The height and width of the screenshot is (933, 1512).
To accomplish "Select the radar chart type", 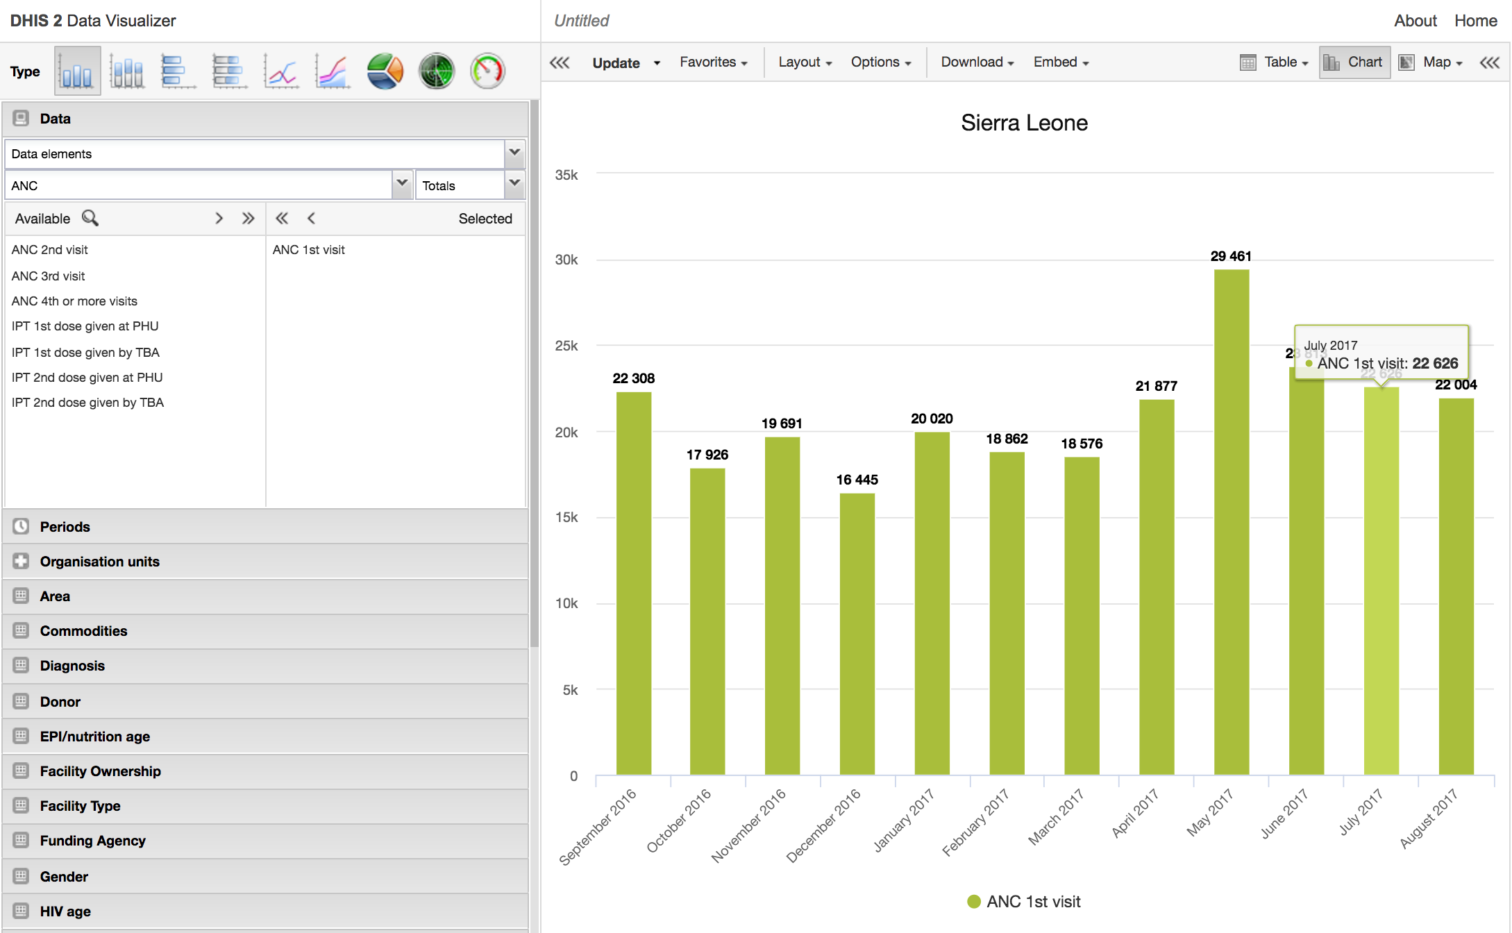I will [x=436, y=71].
